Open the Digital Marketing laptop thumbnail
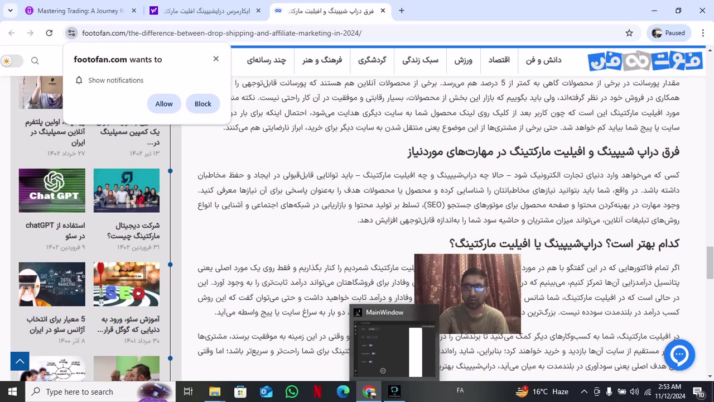The image size is (714, 402). tap(52, 284)
